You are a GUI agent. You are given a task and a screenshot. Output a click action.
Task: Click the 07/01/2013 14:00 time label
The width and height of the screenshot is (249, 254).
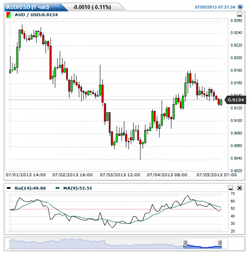pyautogui.click(x=26, y=175)
